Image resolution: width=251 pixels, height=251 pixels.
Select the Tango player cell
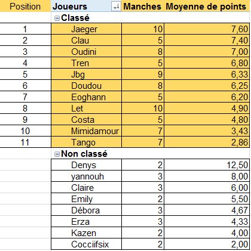point(86,142)
